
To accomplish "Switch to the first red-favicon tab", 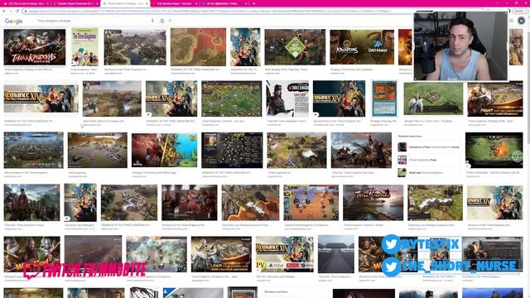I will click(26, 3).
